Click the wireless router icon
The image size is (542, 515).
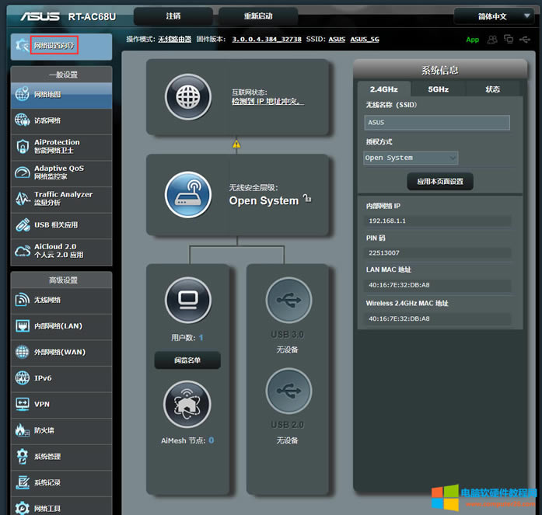188,195
